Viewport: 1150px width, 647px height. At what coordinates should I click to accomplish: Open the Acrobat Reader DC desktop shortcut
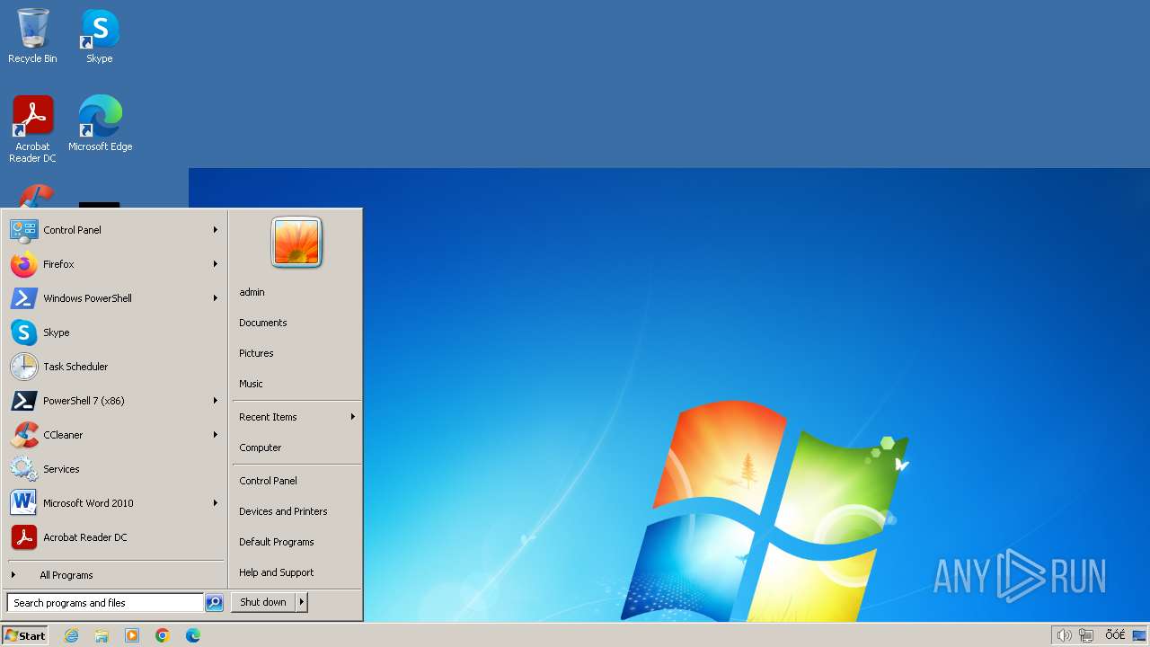click(x=32, y=129)
